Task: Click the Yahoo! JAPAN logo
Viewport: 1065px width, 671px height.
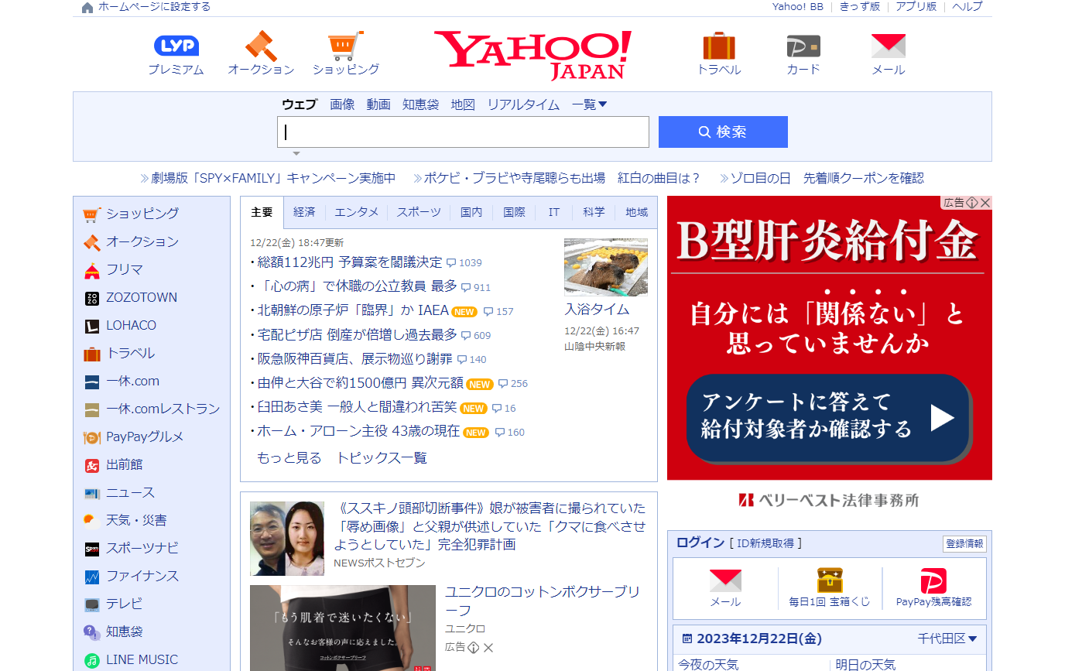Action: pos(532,55)
